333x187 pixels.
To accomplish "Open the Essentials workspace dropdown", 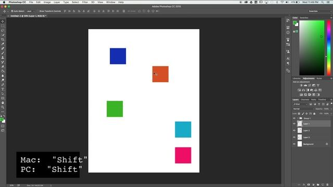I will tap(320, 11).
